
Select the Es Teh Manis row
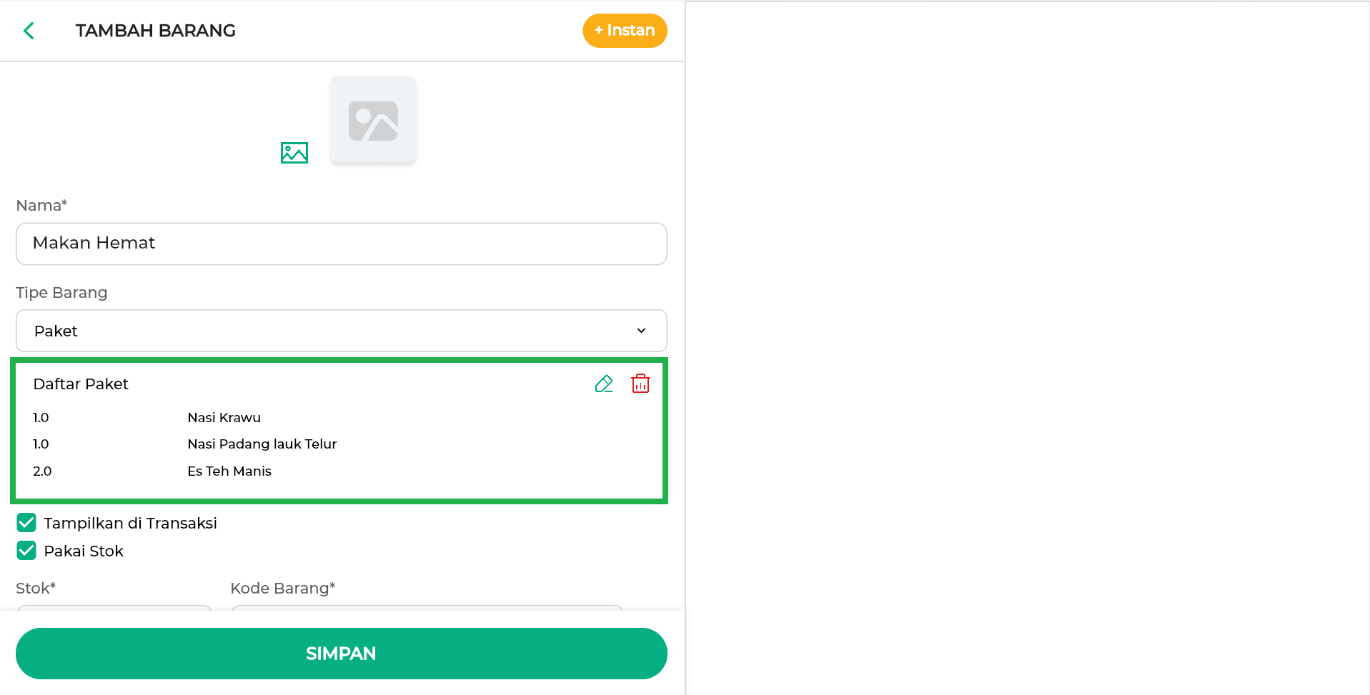pyautogui.click(x=229, y=471)
